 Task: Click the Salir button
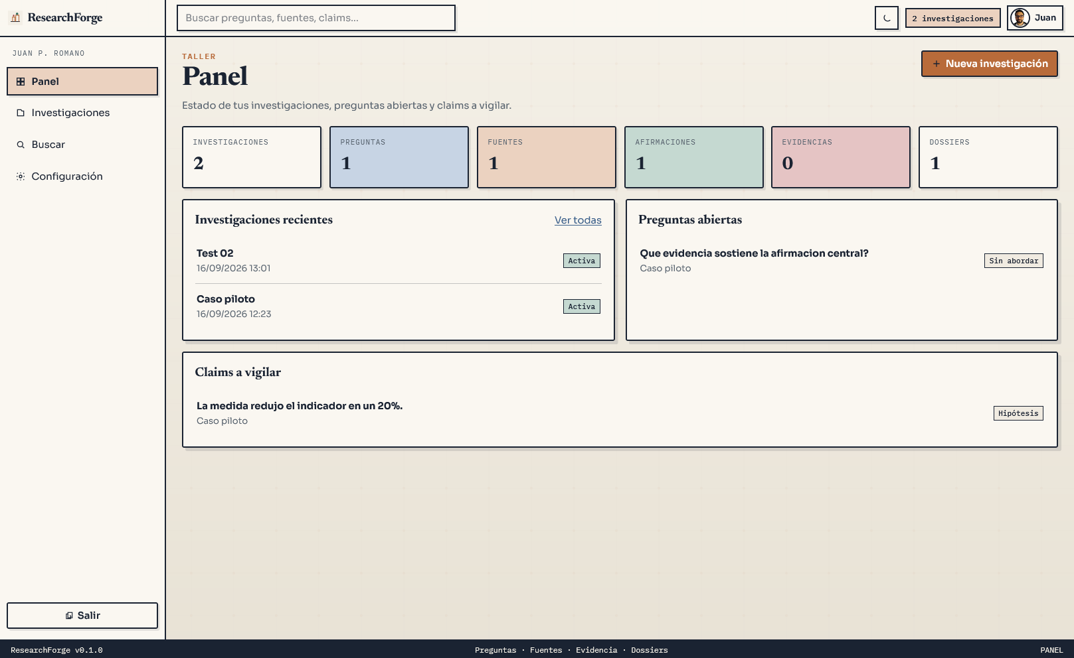[82, 616]
